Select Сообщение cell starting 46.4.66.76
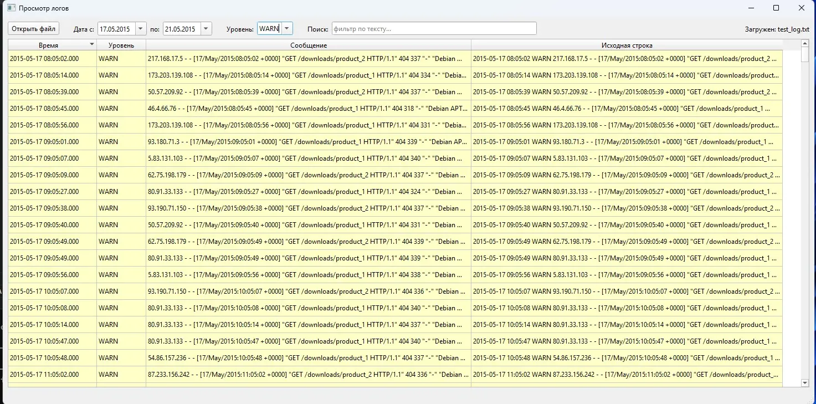 coord(309,109)
